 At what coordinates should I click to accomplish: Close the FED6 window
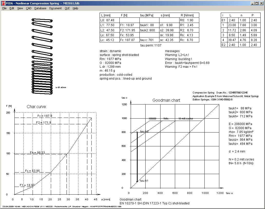(261, 3)
